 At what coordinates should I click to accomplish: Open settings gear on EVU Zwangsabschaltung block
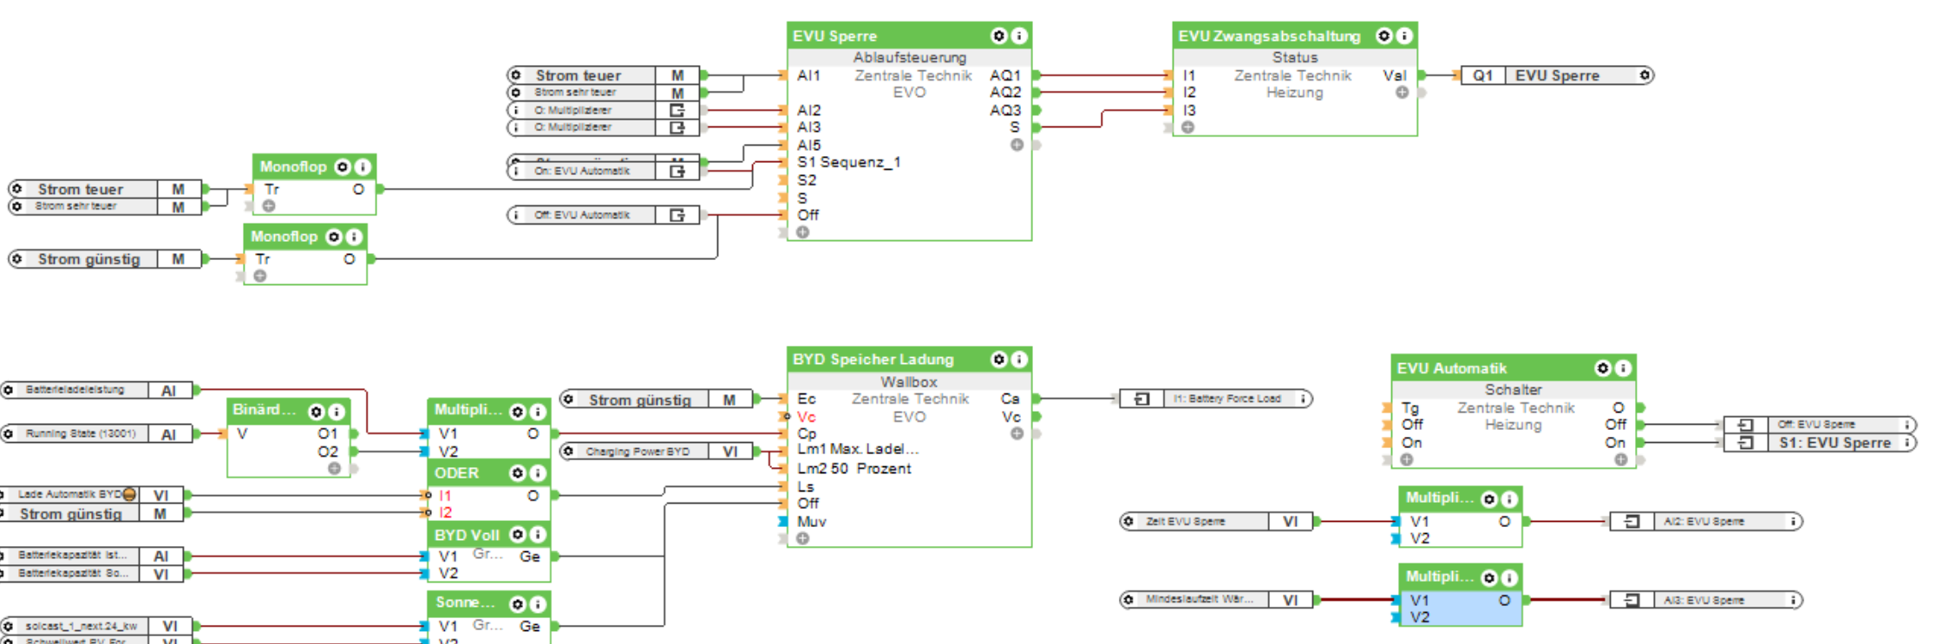tap(1384, 36)
